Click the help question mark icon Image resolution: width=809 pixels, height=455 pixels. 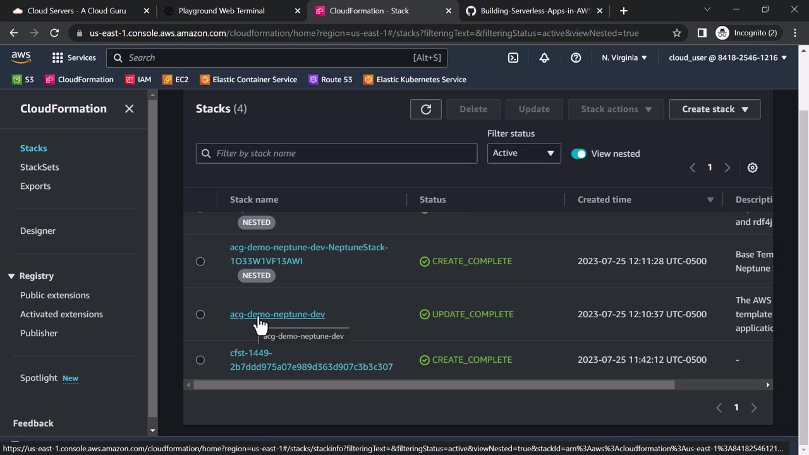coord(576,58)
